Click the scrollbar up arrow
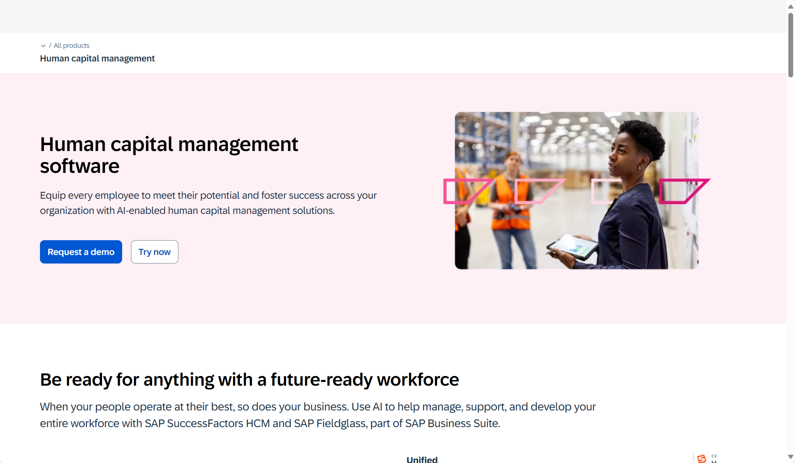The width and height of the screenshot is (795, 463). point(791,7)
